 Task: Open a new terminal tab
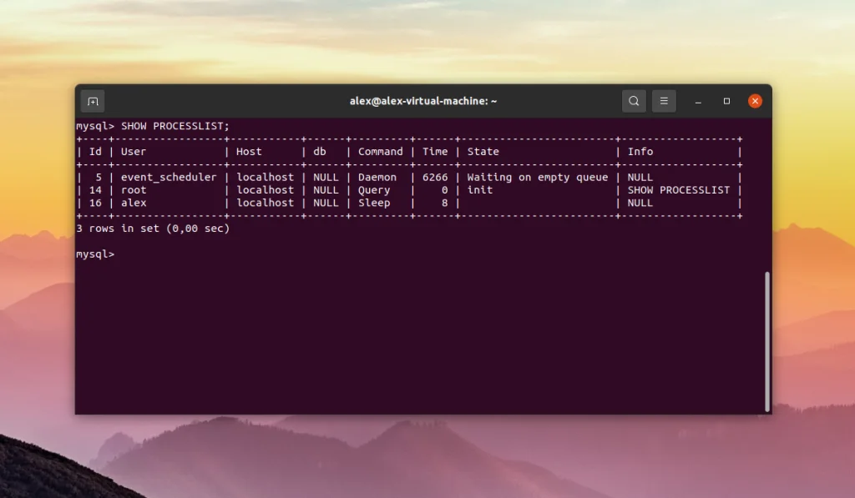coord(92,100)
